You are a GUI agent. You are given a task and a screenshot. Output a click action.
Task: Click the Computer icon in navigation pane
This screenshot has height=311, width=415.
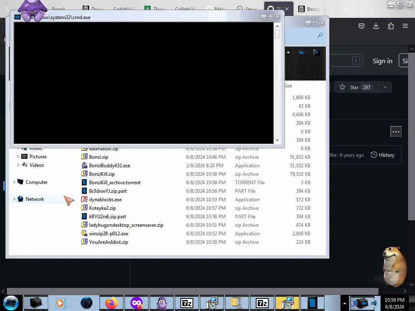20,182
